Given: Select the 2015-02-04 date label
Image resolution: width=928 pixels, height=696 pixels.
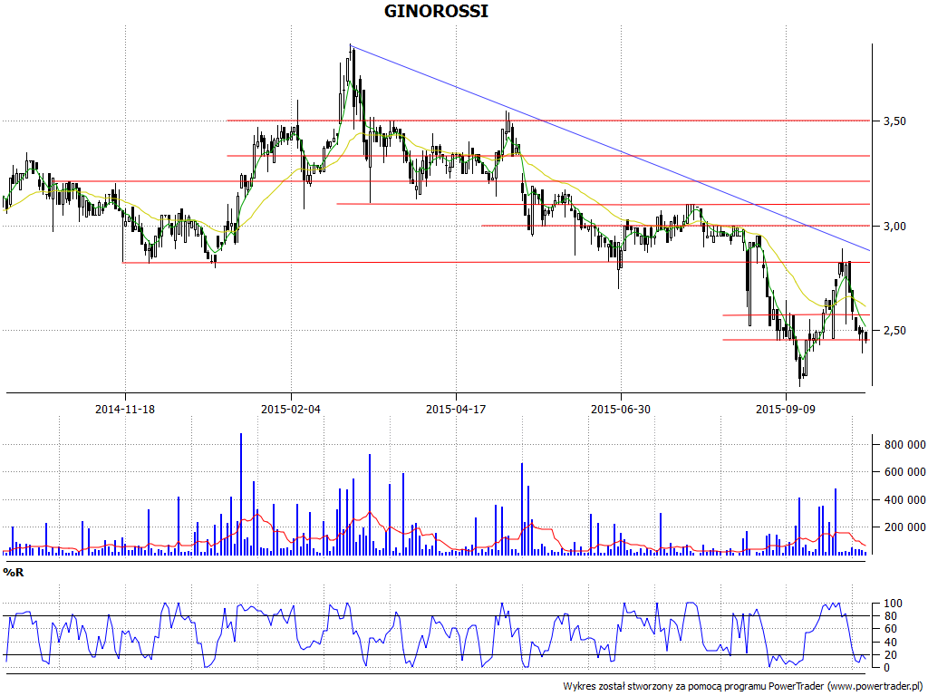Looking at the screenshot, I should [x=291, y=409].
